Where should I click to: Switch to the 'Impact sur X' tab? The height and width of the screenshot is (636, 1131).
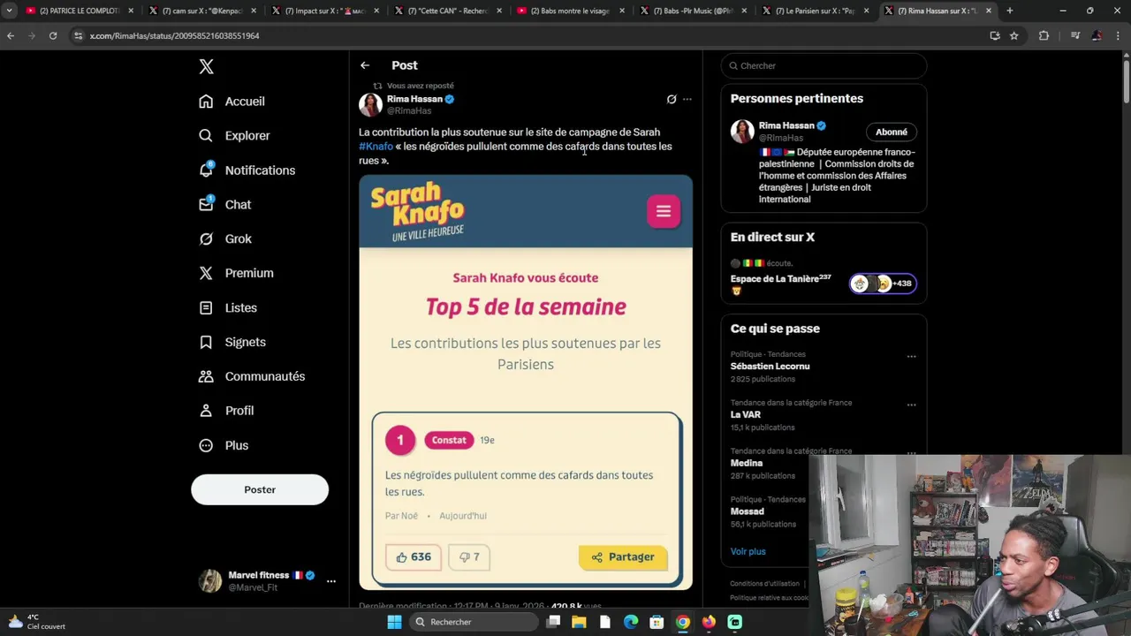point(324,11)
